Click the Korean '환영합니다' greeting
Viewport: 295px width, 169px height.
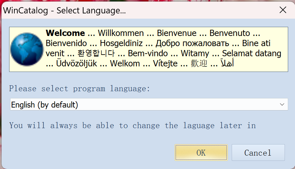tap(96, 53)
